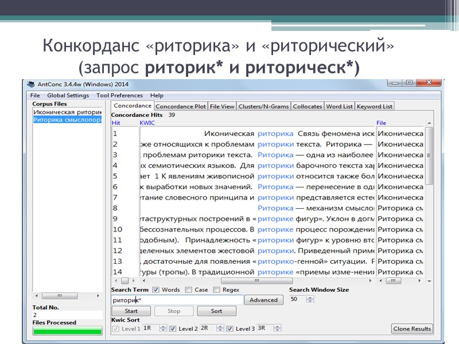Click the KWIC column header
The width and height of the screenshot is (459, 344).
tap(147, 123)
